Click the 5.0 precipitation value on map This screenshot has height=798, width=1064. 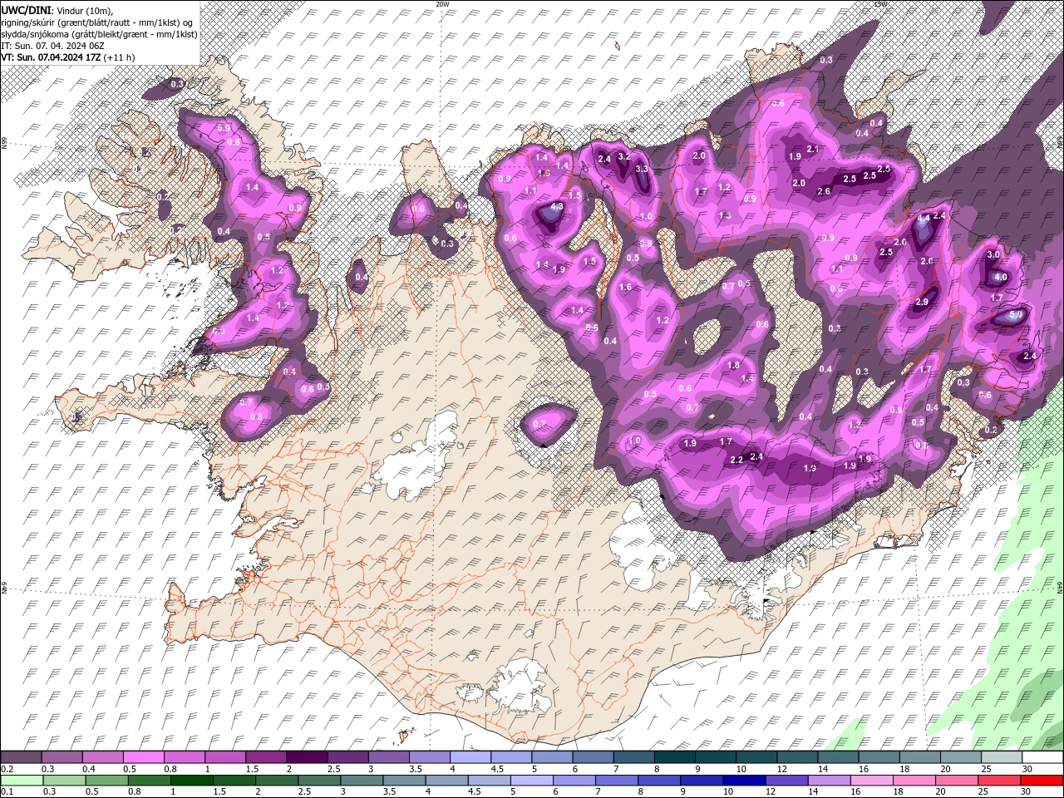(1015, 316)
